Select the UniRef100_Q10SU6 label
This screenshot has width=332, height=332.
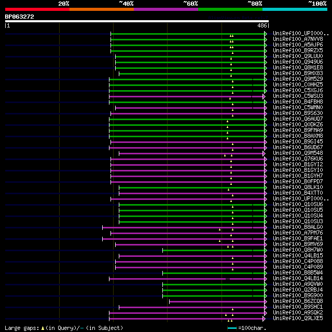point(298,204)
